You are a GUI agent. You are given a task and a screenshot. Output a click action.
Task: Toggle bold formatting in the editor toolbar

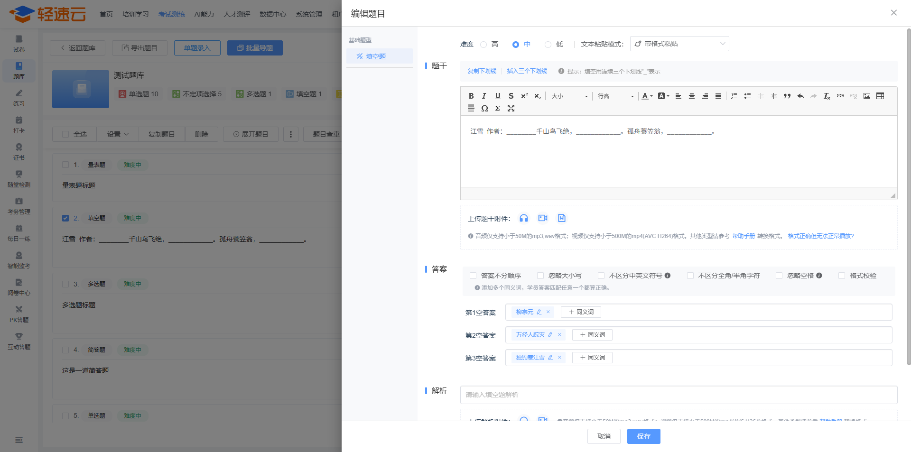click(471, 96)
